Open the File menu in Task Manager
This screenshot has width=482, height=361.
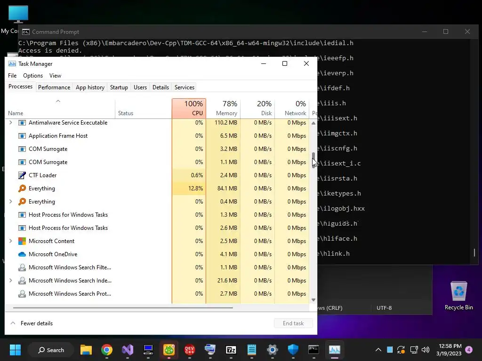tap(12, 76)
